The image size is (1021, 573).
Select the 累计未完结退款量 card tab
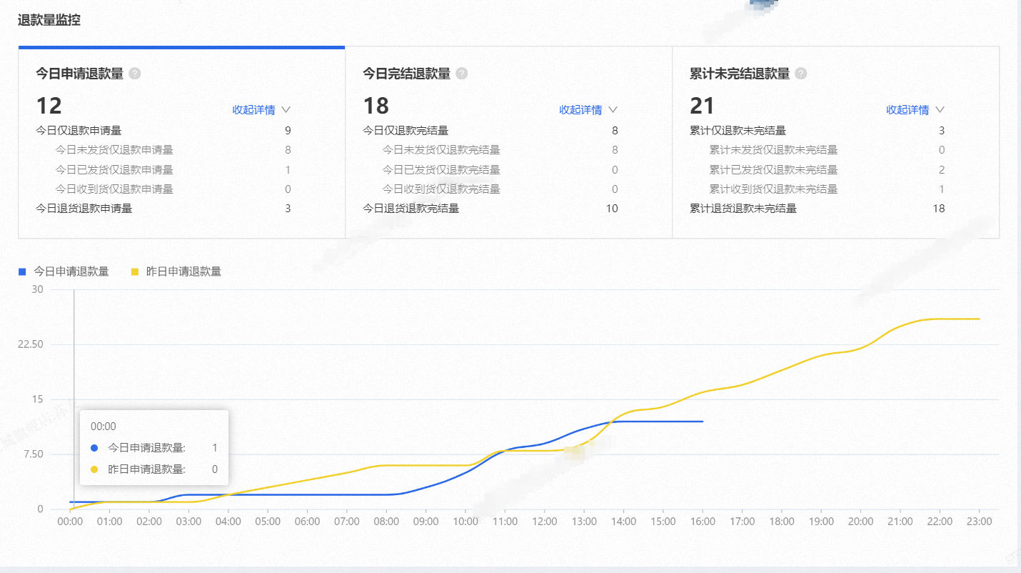[x=836, y=142]
